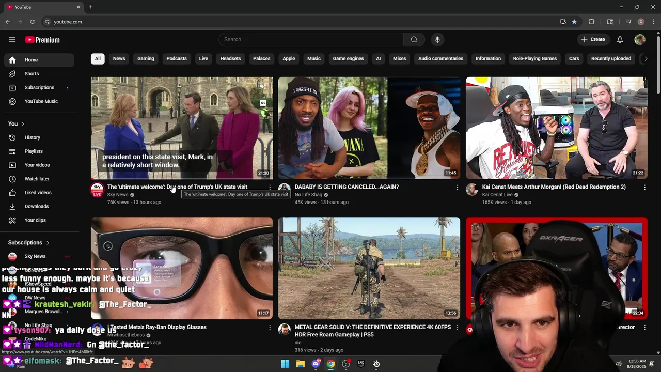The image size is (661, 372).
Task: Open Your clips in sidebar
Action: pos(39,220)
